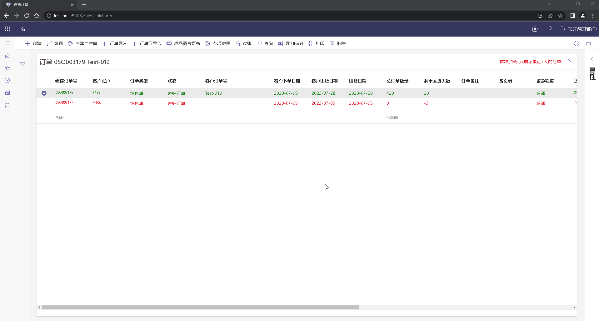
Task: Deselect the checked row 0SO003178
Action: 44,93
